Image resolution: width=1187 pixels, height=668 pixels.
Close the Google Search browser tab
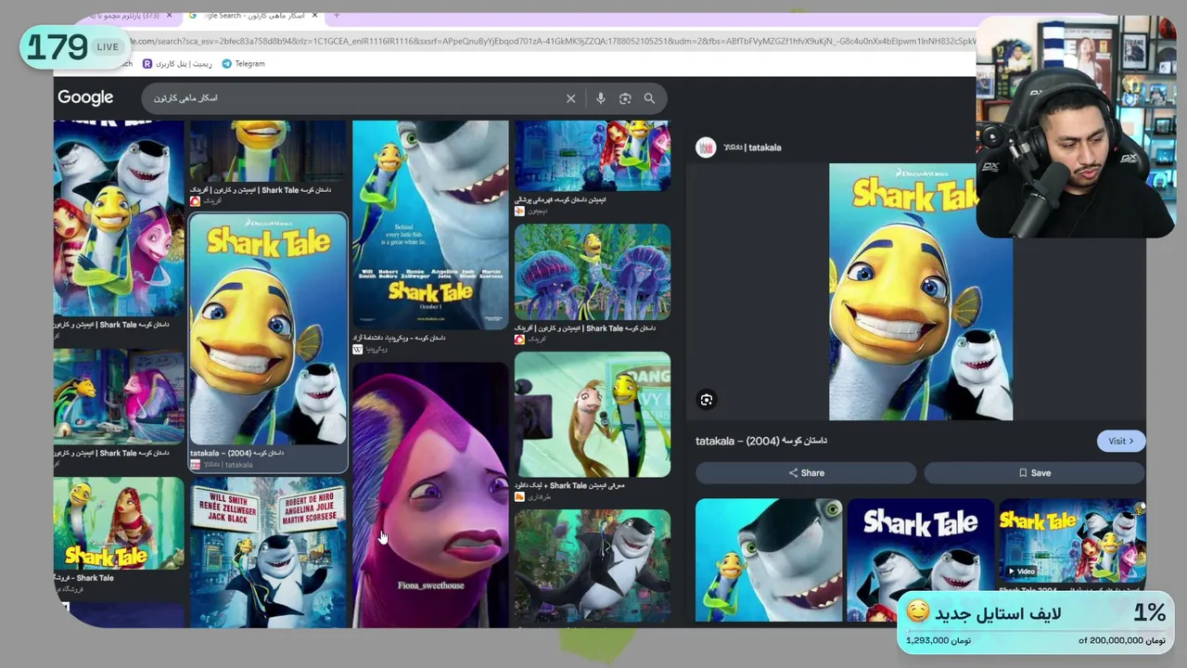point(315,16)
